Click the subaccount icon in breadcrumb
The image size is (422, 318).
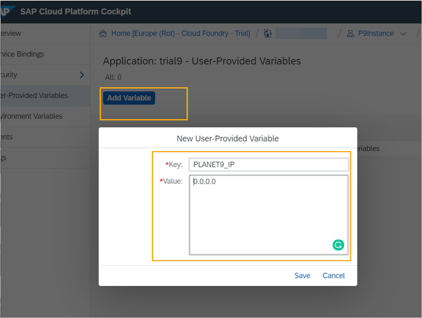(268, 33)
